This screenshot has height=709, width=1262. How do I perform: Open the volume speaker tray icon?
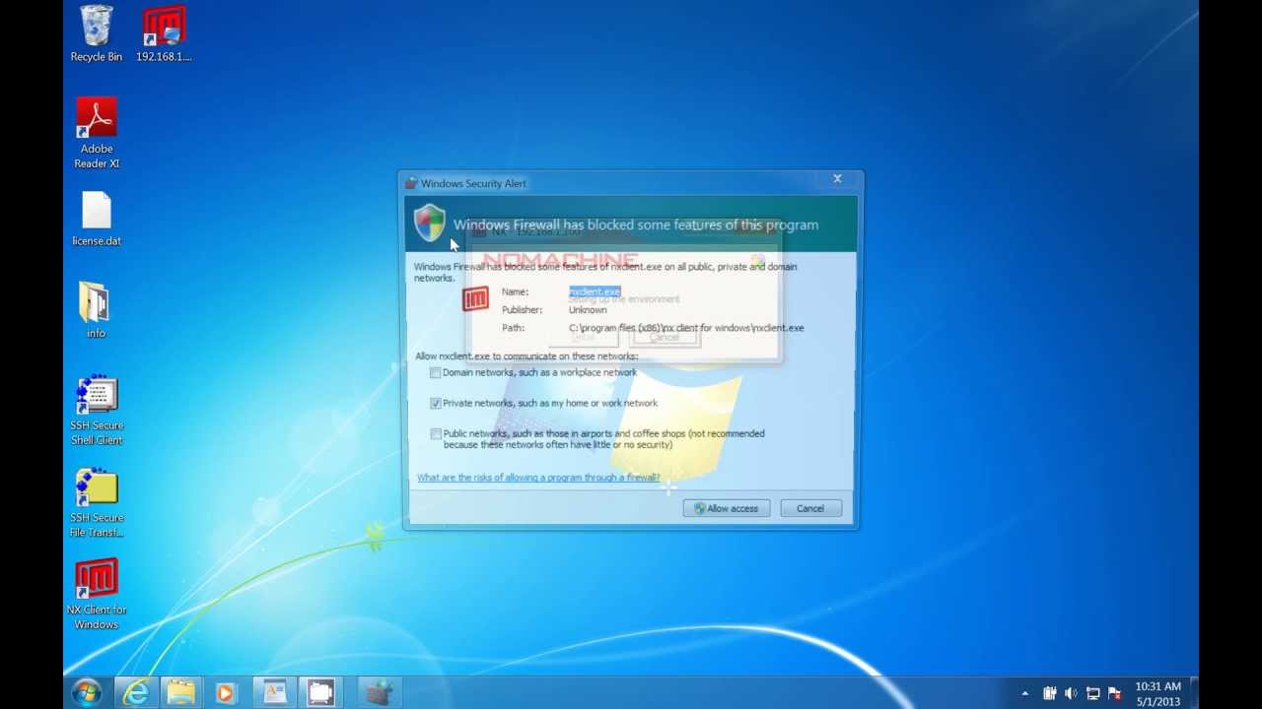1071,693
